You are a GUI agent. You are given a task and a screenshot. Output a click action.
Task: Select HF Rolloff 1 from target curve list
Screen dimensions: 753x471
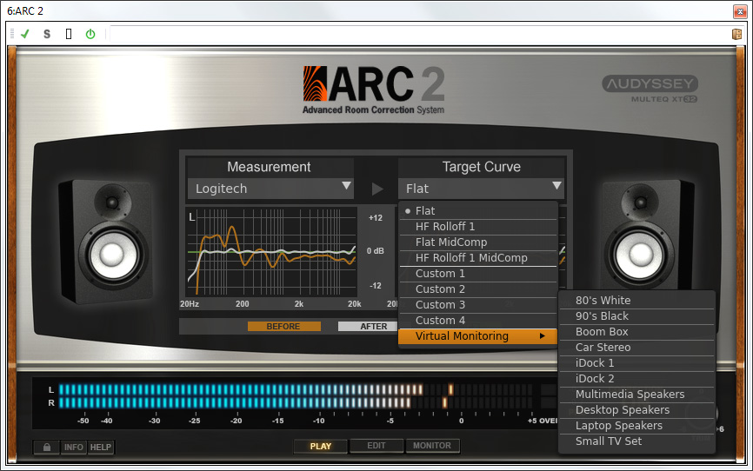tap(445, 227)
